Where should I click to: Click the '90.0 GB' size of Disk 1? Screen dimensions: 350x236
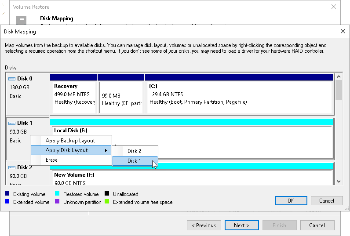18,132
